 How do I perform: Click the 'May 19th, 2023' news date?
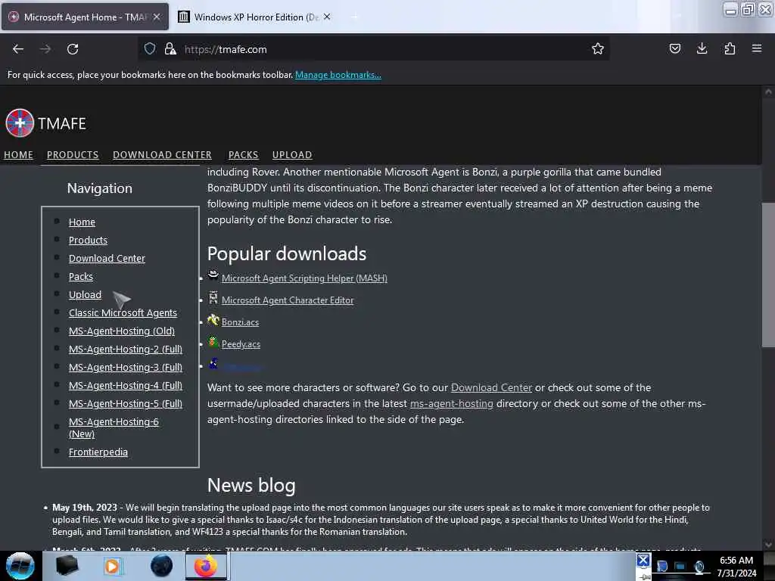tap(85, 508)
